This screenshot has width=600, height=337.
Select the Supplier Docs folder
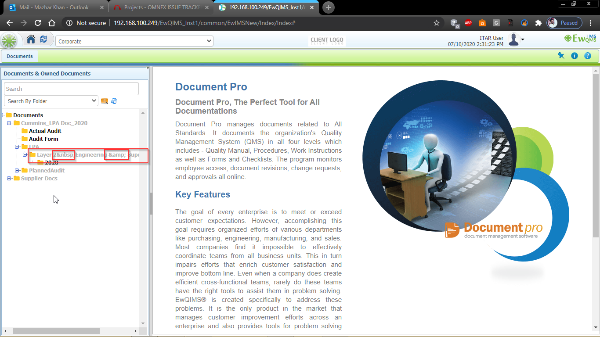[x=39, y=178]
